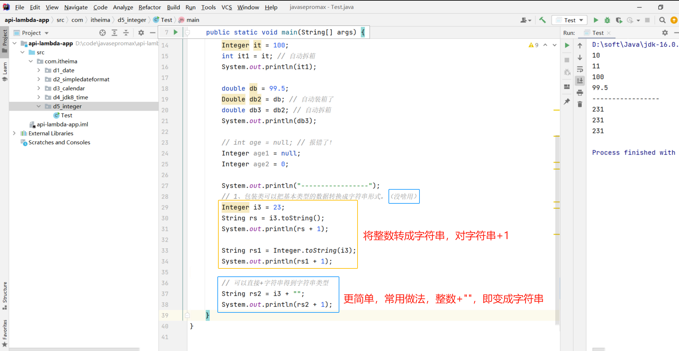Click the itheima breadcrumb
The image size is (679, 351).
tap(100, 20)
